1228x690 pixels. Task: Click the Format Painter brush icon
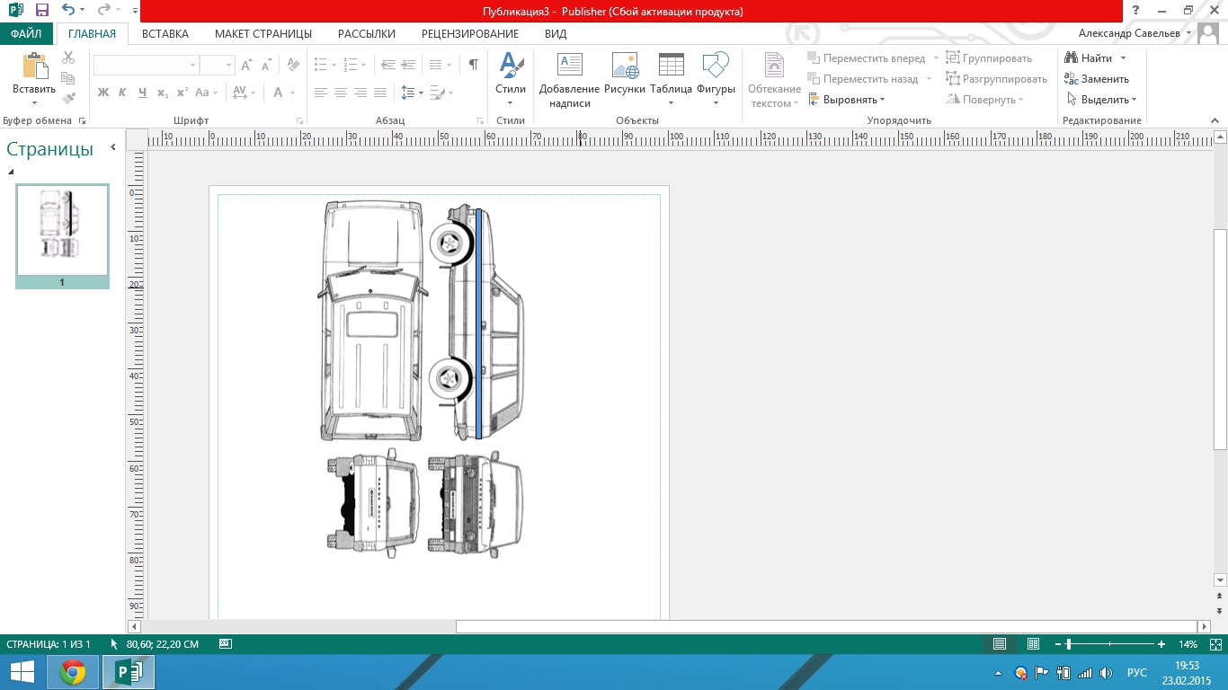click(68, 98)
